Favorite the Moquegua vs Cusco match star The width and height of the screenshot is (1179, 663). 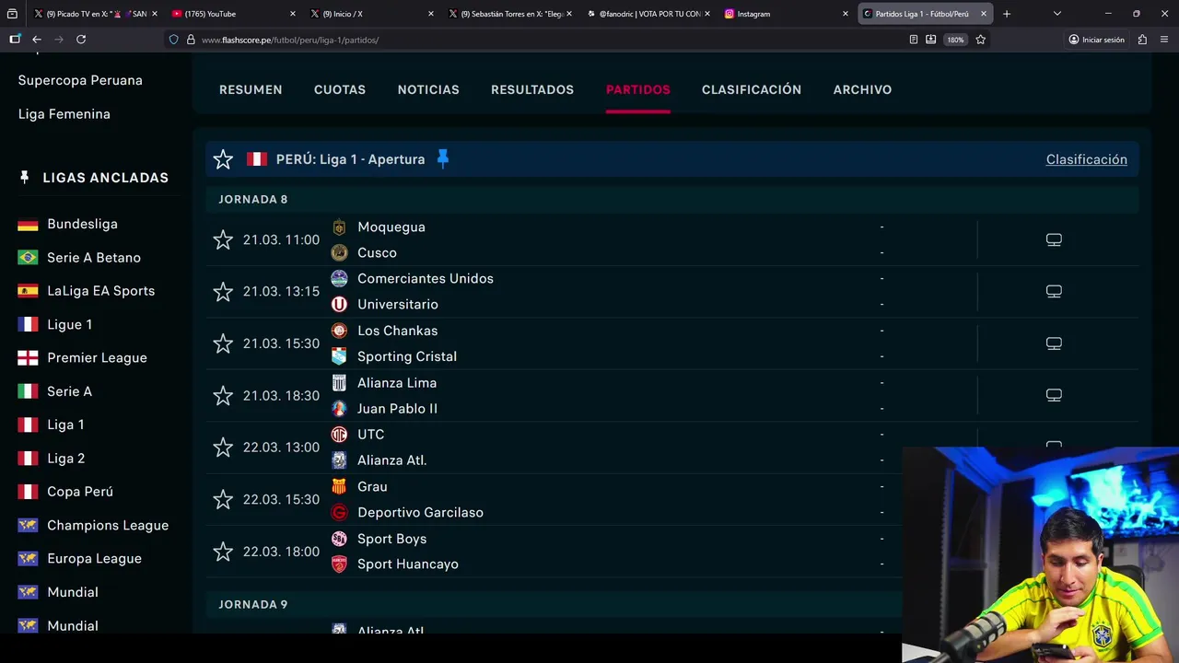coord(223,240)
